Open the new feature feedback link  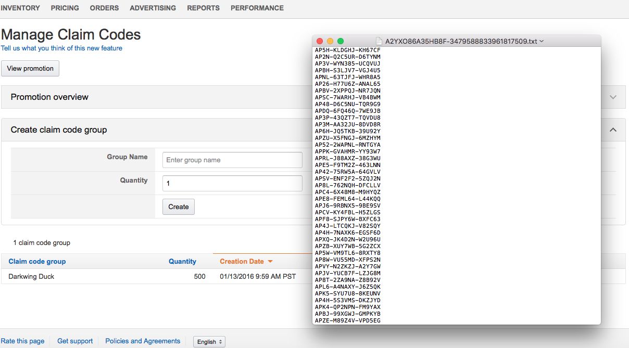61,48
